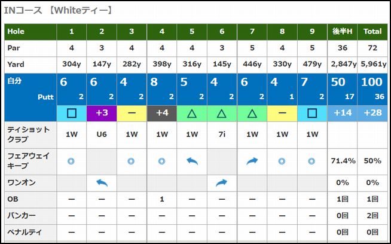Click hole 2 one-on left arrow icon

(102, 182)
